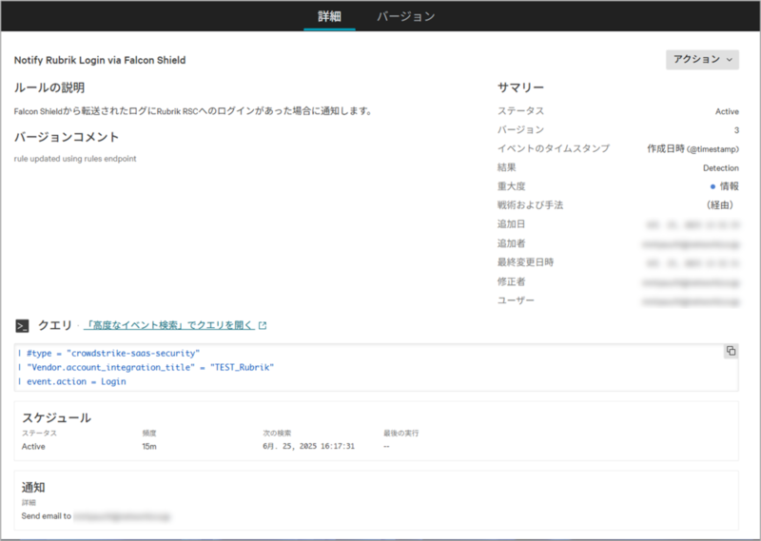761x541 pixels.
Task: Click the schedule Active status value
Action: pyautogui.click(x=33, y=446)
